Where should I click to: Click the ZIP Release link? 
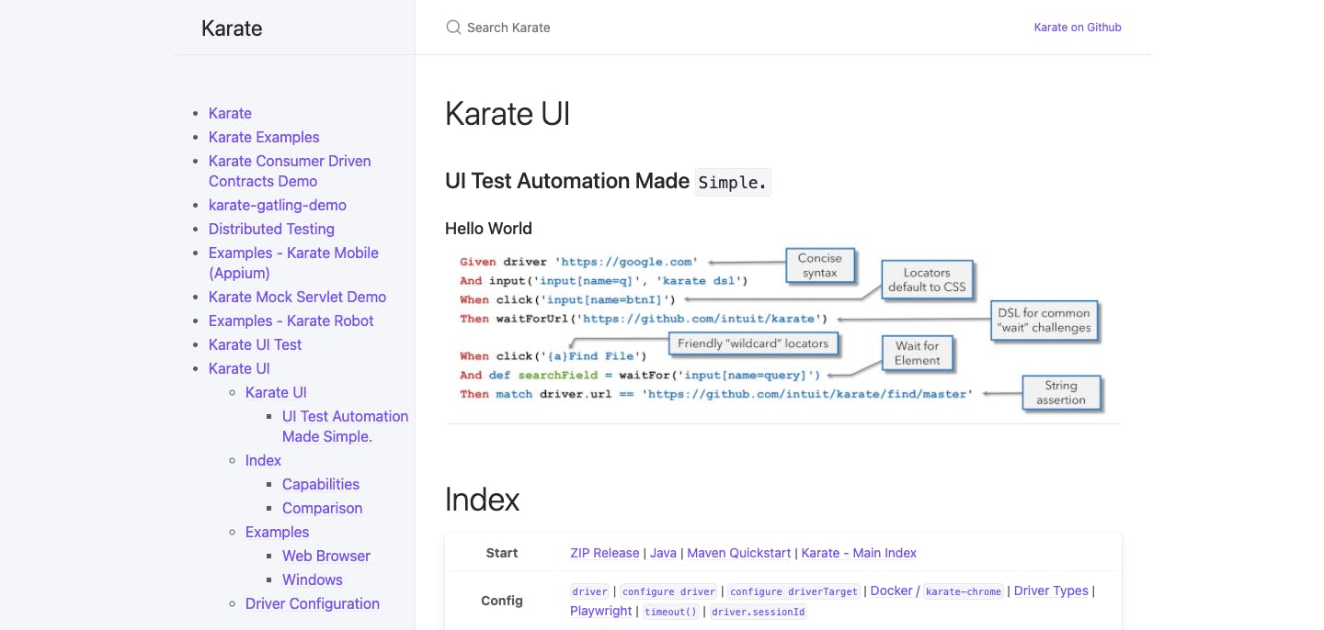(604, 553)
